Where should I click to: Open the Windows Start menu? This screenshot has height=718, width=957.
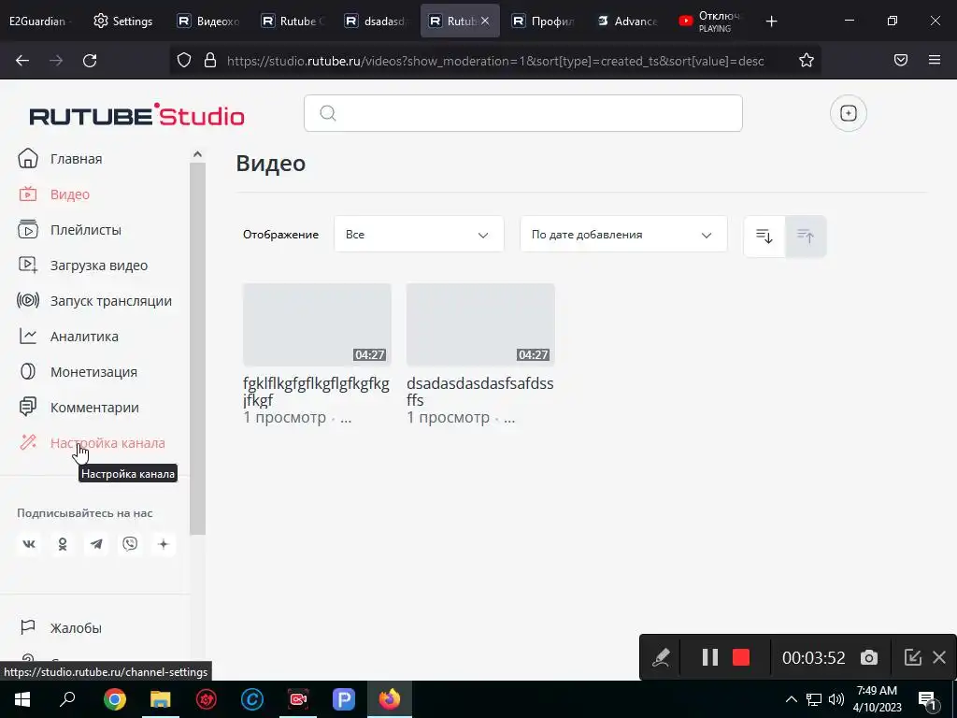tap(22, 699)
